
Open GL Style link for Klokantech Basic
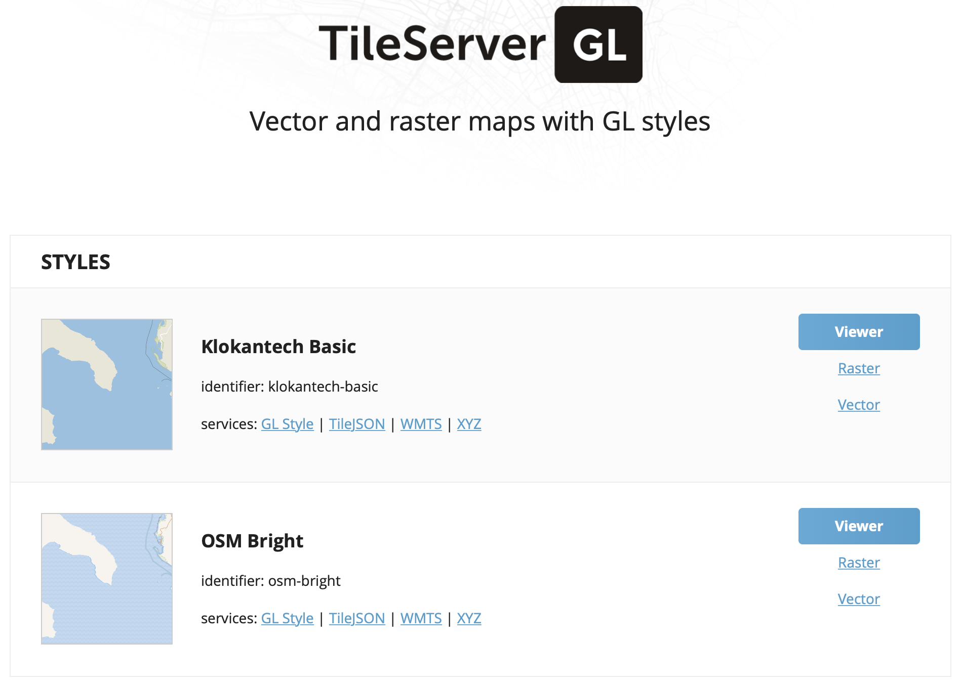(287, 424)
